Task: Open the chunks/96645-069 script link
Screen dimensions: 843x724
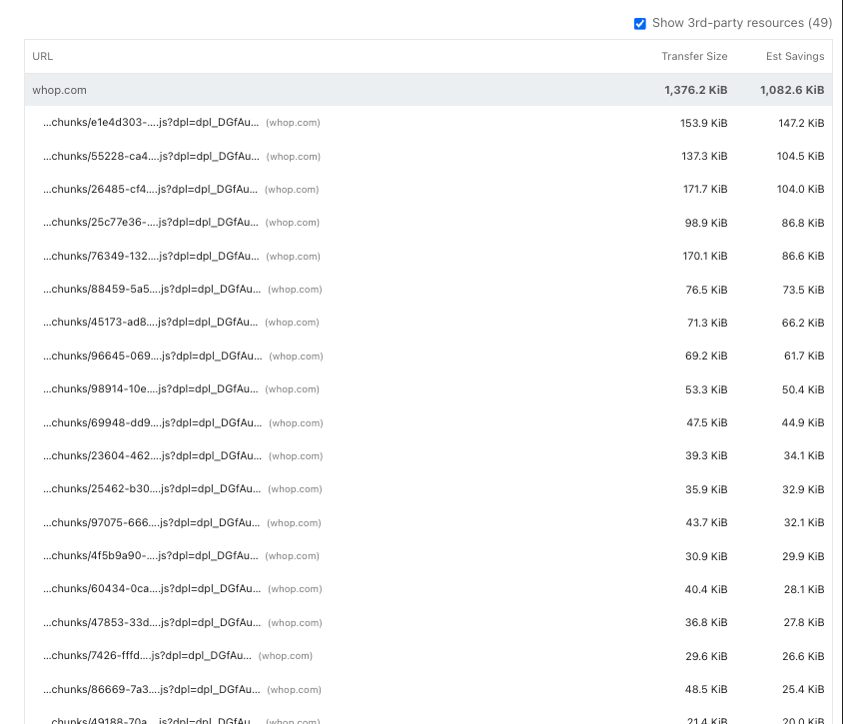Action: pyautogui.click(x=152, y=357)
